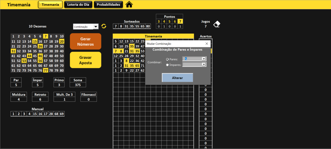Click cell 42 in the Timemania table
The width and height of the screenshot is (331, 149).
(x=143, y=61)
